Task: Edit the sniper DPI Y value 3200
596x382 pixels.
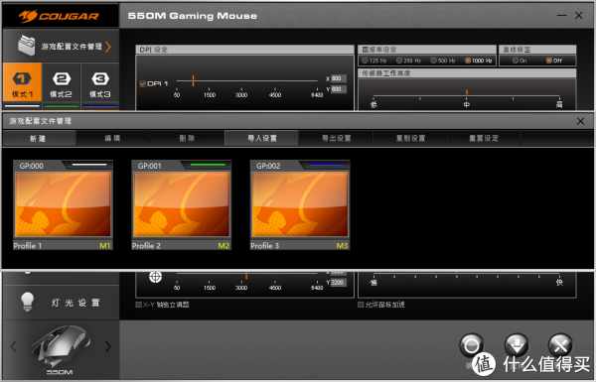Action: coord(339,283)
